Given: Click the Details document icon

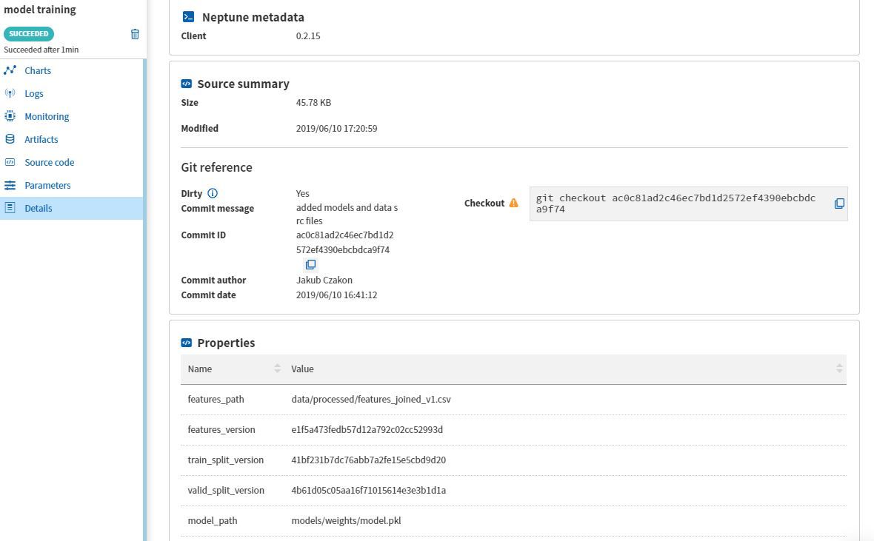Looking at the screenshot, I should click(x=10, y=208).
